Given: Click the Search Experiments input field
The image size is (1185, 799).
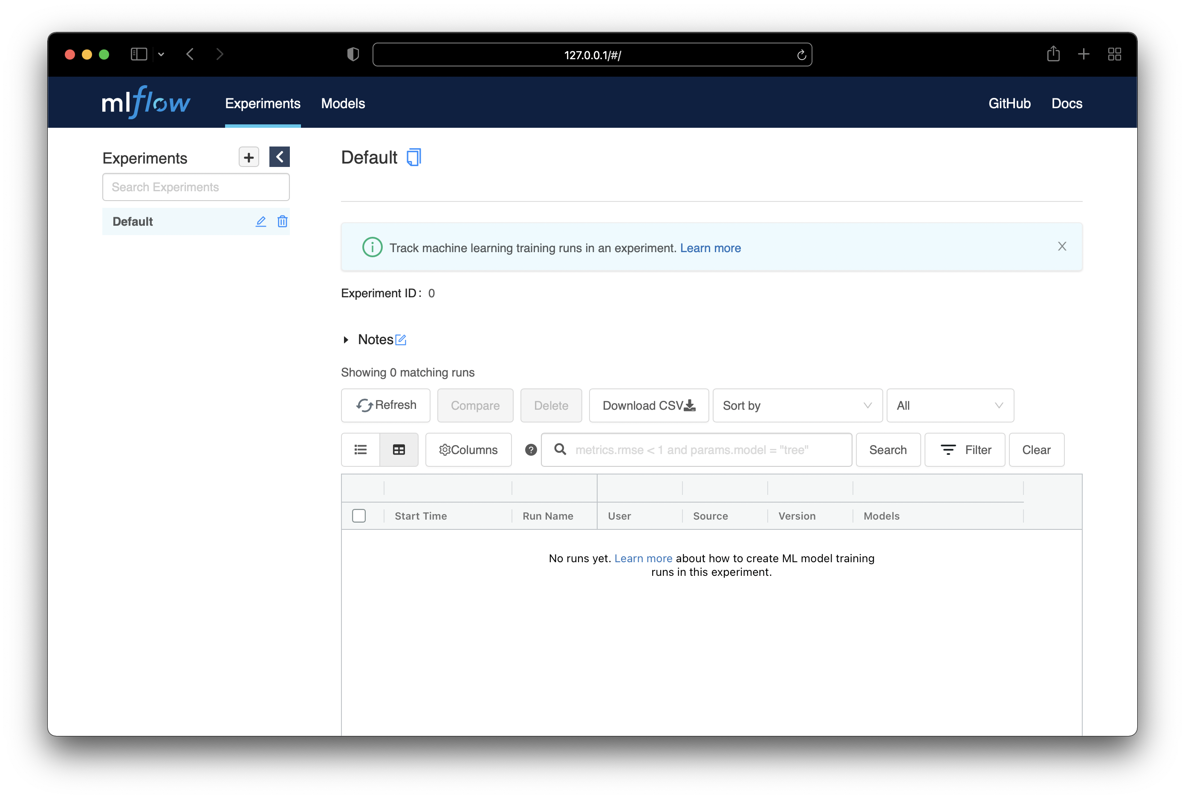Looking at the screenshot, I should point(196,187).
